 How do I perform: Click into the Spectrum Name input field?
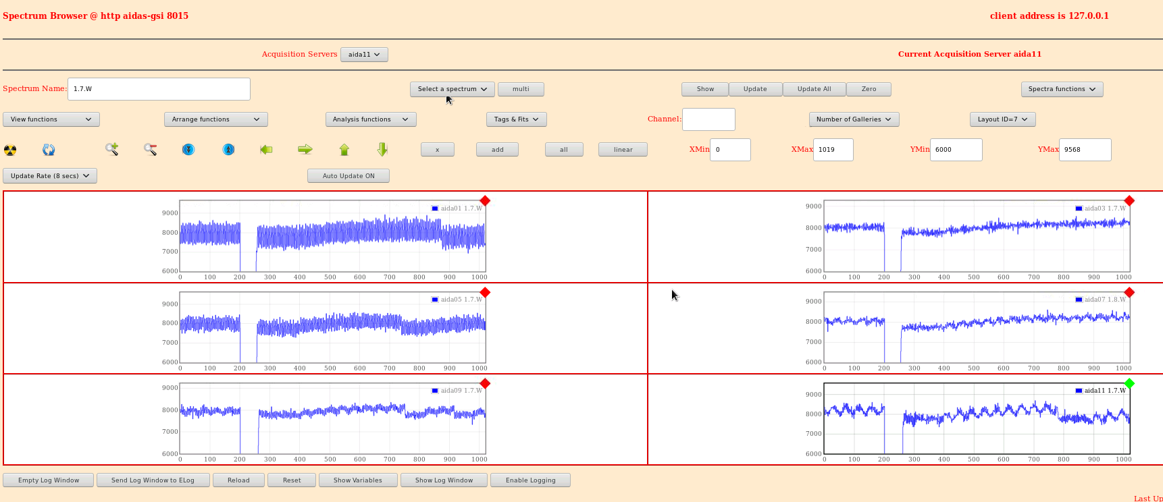(x=159, y=89)
